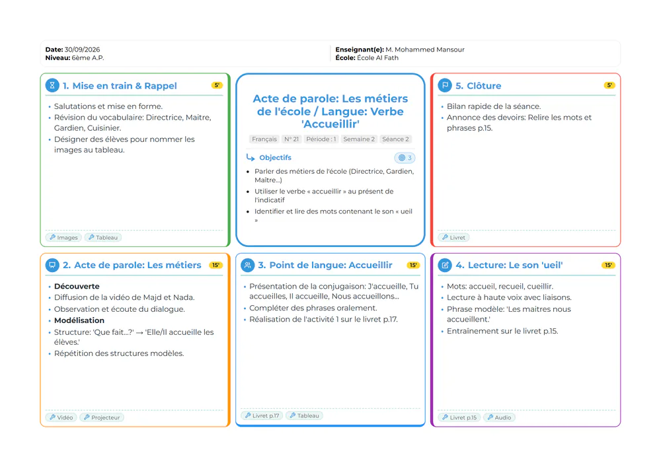
Task: Select the Images resource chip
Action: (63, 238)
